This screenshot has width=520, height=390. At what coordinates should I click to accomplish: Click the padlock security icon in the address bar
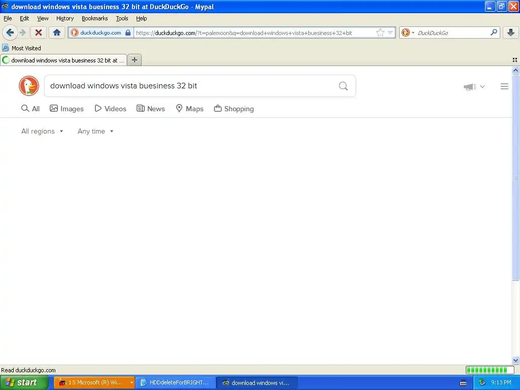(x=128, y=32)
